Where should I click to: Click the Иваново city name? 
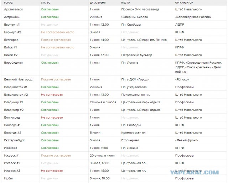(10, 148)
